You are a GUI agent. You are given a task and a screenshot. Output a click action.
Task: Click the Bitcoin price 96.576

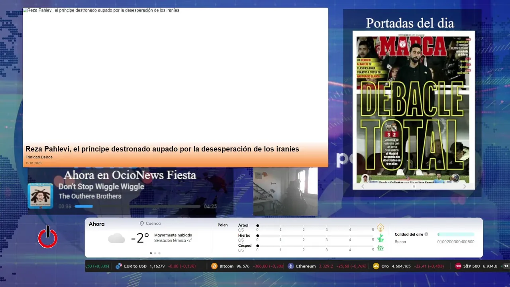click(x=243, y=266)
